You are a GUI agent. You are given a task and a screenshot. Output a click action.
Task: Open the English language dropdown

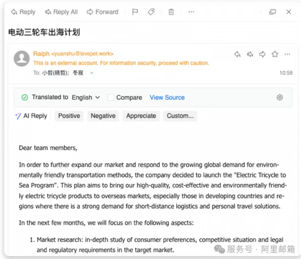coord(86,98)
